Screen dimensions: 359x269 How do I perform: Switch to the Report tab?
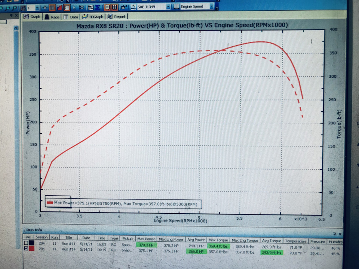coord(117,16)
